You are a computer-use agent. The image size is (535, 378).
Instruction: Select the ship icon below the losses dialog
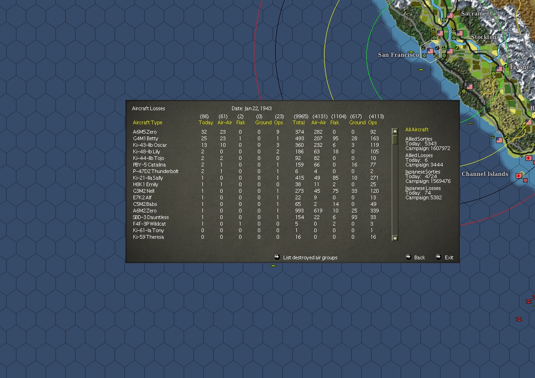pos(272,265)
